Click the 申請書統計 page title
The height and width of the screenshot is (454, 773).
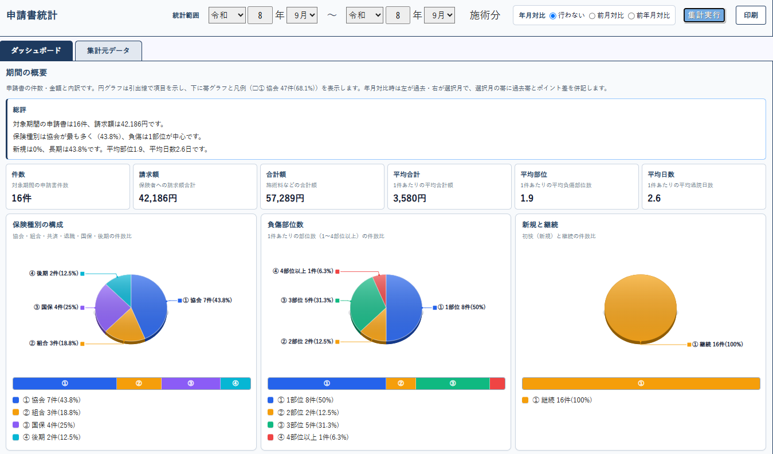[x=32, y=15]
